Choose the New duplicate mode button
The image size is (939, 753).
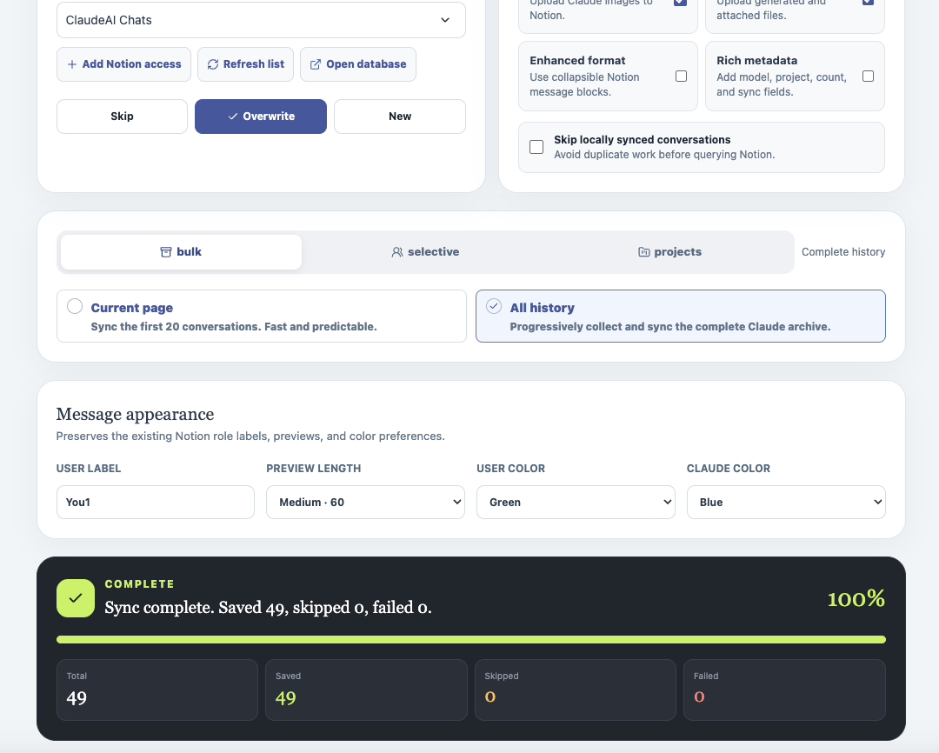click(x=400, y=117)
